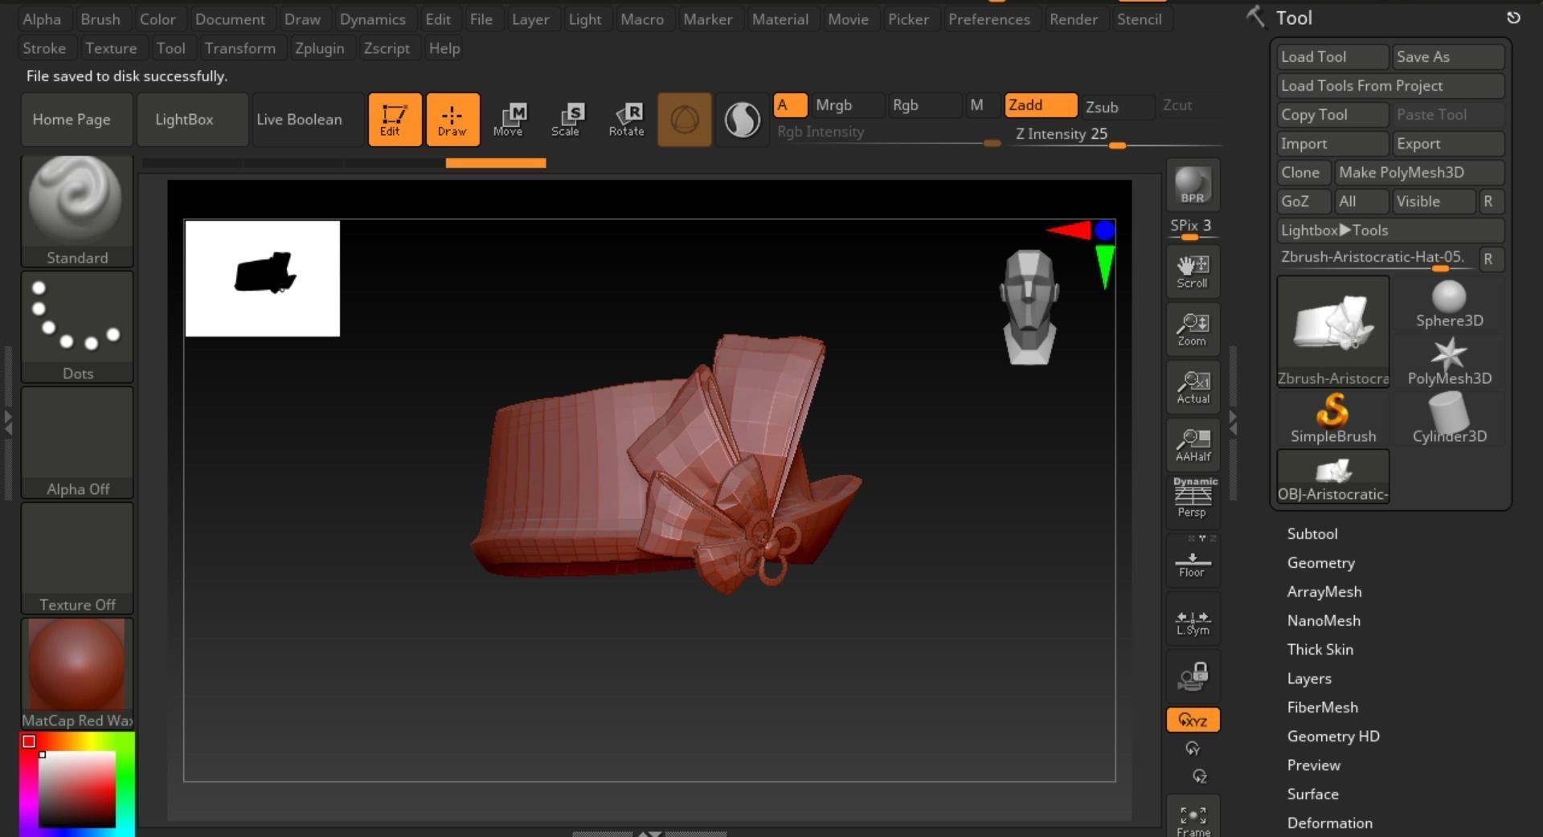The width and height of the screenshot is (1543, 837).
Task: Pick a color in the color square
Action: pos(77,789)
